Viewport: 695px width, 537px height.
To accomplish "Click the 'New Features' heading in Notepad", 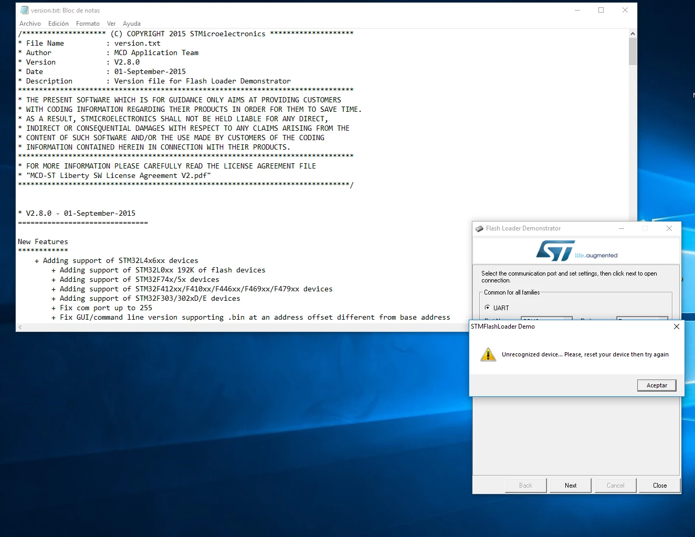I will [x=43, y=241].
